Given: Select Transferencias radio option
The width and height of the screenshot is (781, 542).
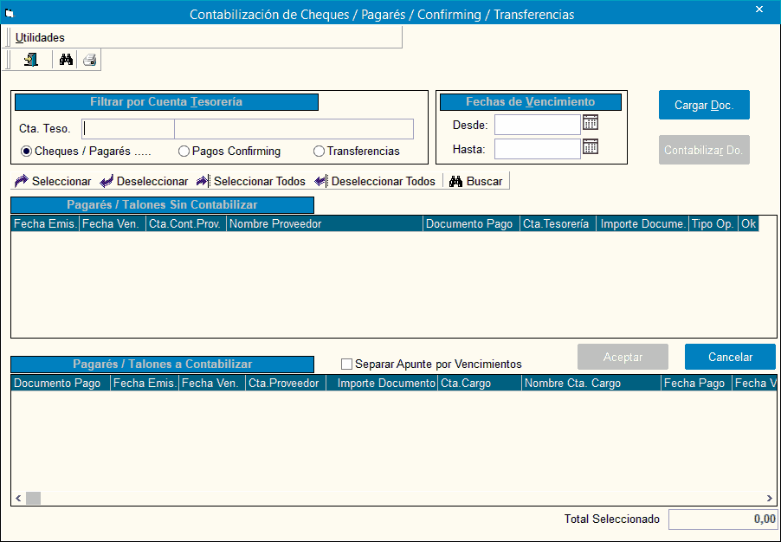Looking at the screenshot, I should click(x=319, y=152).
